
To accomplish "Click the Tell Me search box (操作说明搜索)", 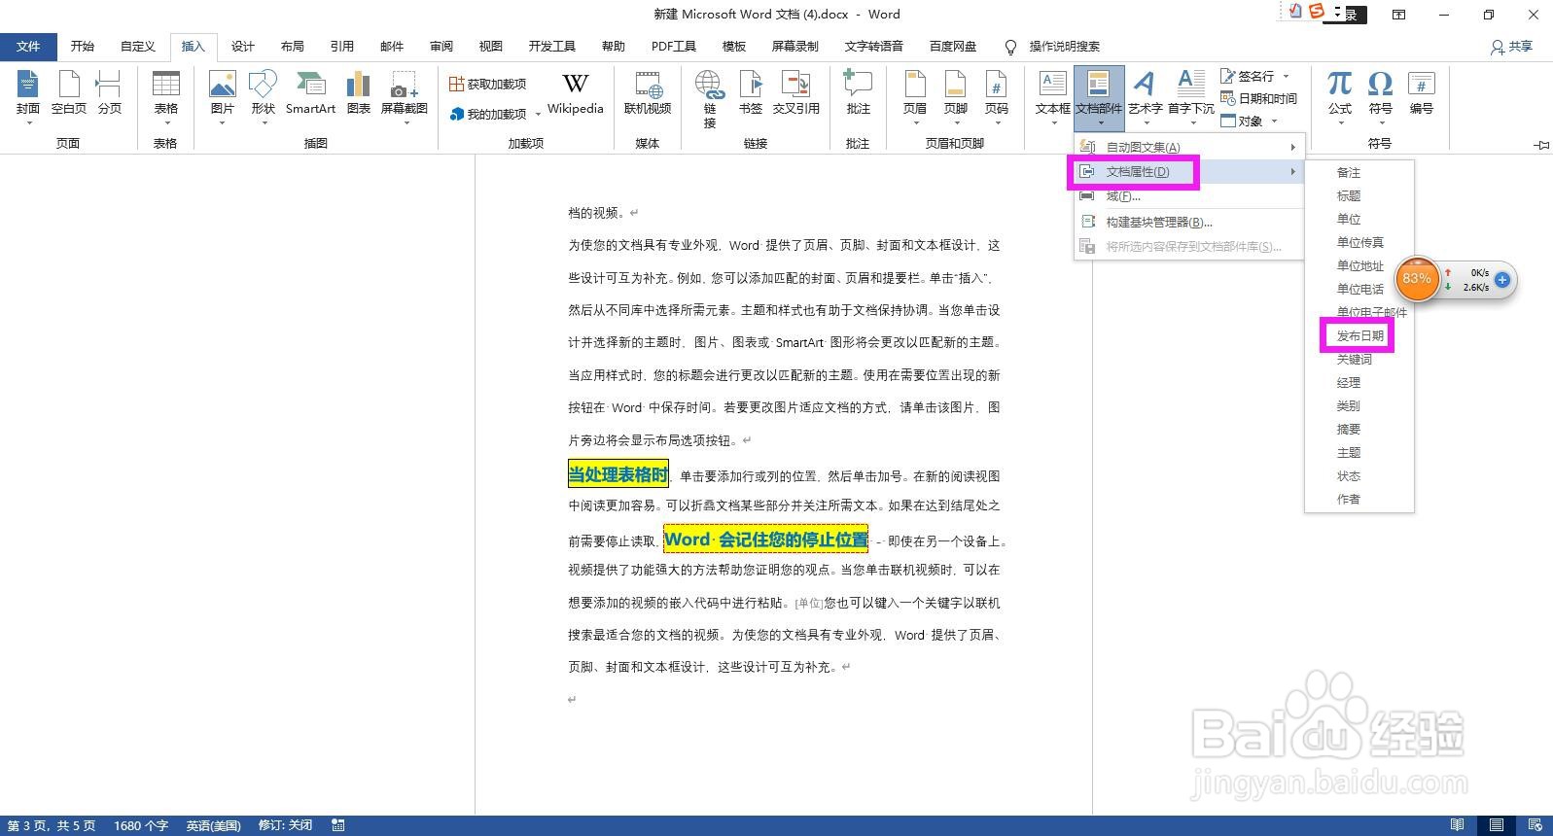I will [x=1064, y=46].
